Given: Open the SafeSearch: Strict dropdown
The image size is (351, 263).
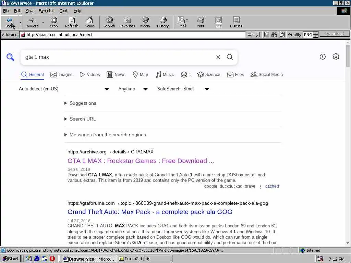Looking at the screenshot, I should pos(183,89).
